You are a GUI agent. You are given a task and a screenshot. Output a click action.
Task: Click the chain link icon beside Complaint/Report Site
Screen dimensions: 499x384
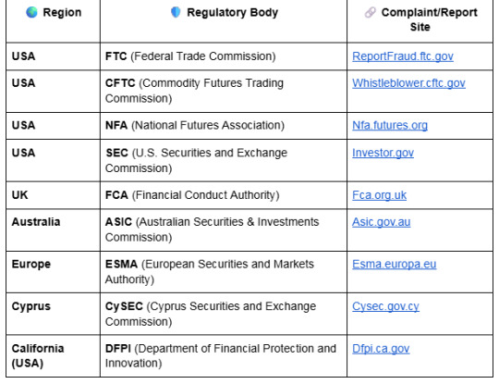(371, 12)
